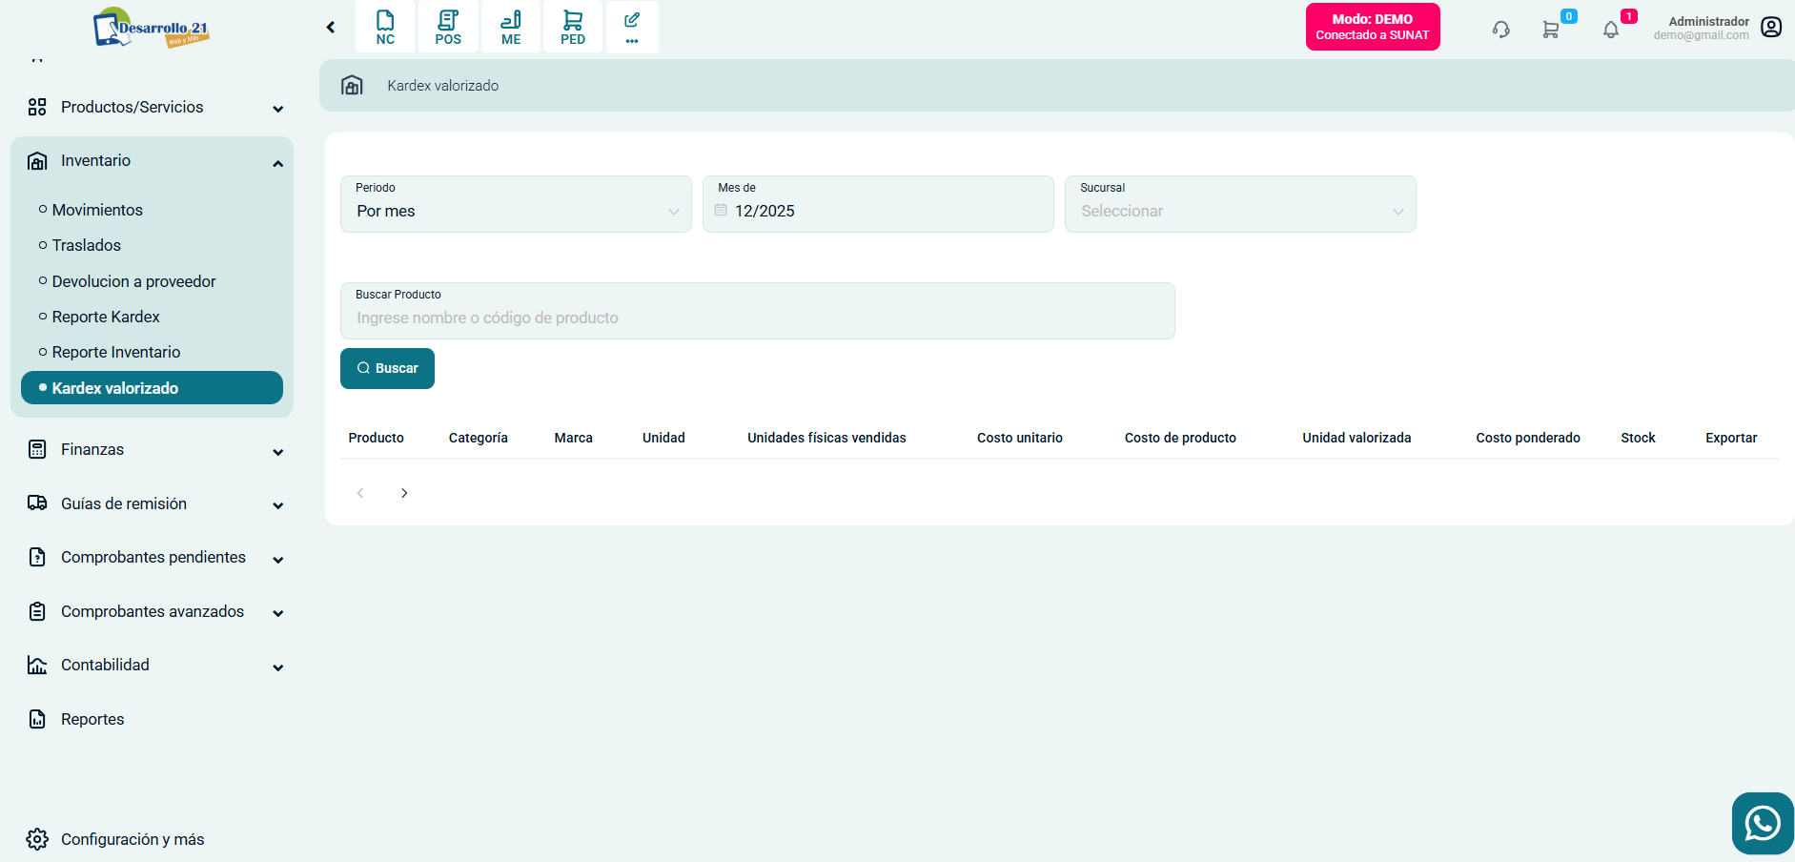Viewport: 1795px width, 862px height.
Task: Collapse the sidebar with the arrow
Action: (331, 28)
